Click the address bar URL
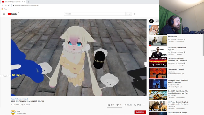 (x=27, y=6)
